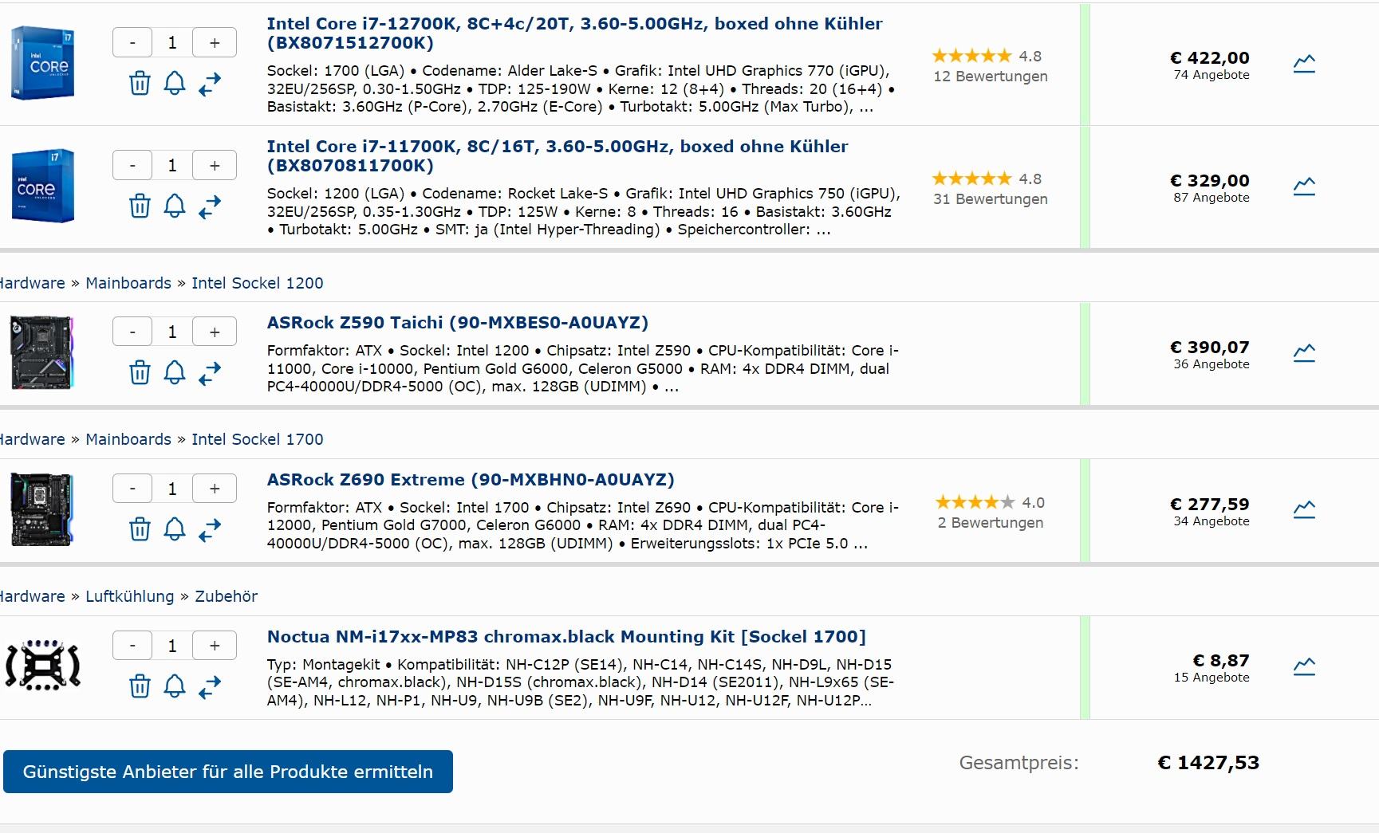Open Zubehör breadcrumb category
1379x833 pixels.
227,596
